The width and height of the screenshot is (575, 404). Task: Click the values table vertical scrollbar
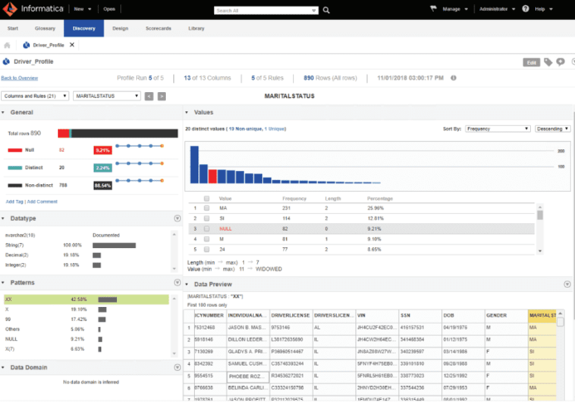tap(540, 229)
